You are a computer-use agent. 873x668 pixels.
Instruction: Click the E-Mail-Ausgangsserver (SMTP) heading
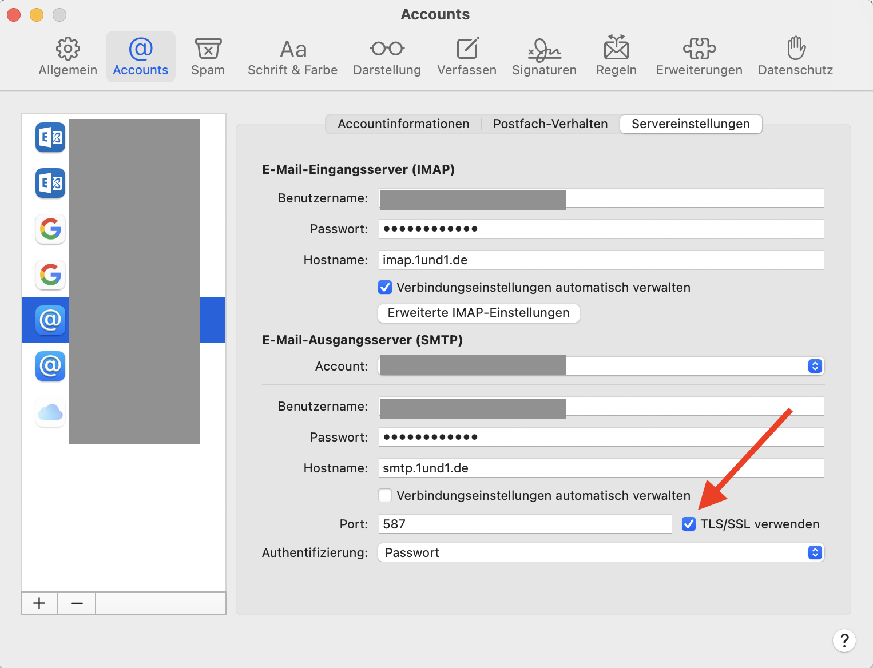pyautogui.click(x=362, y=340)
